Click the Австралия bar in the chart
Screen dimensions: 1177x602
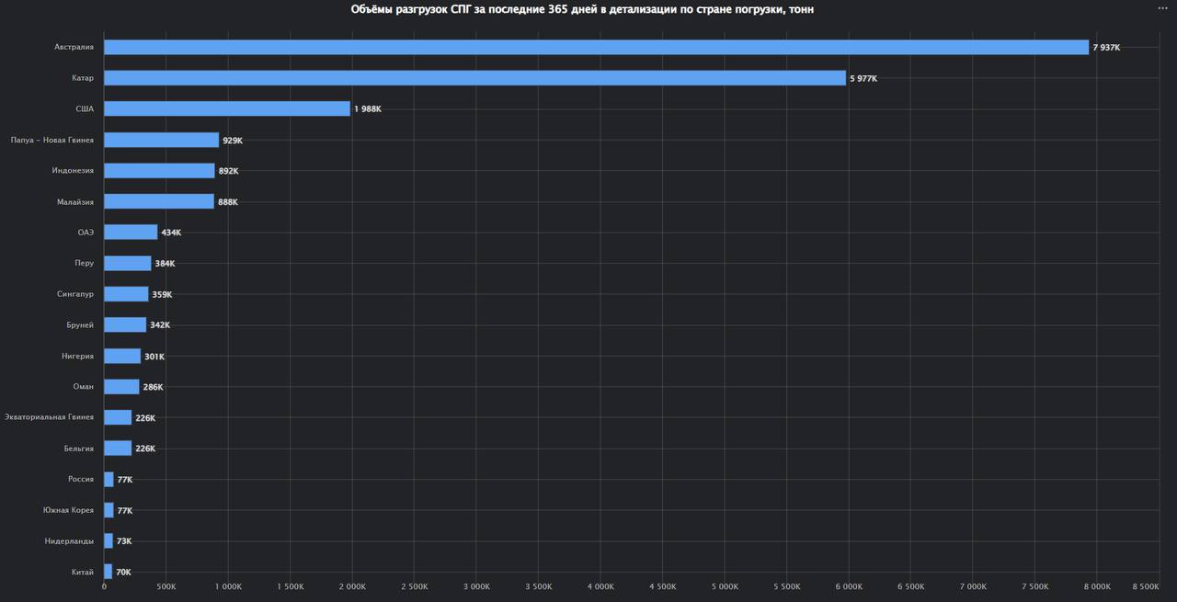tap(596, 47)
